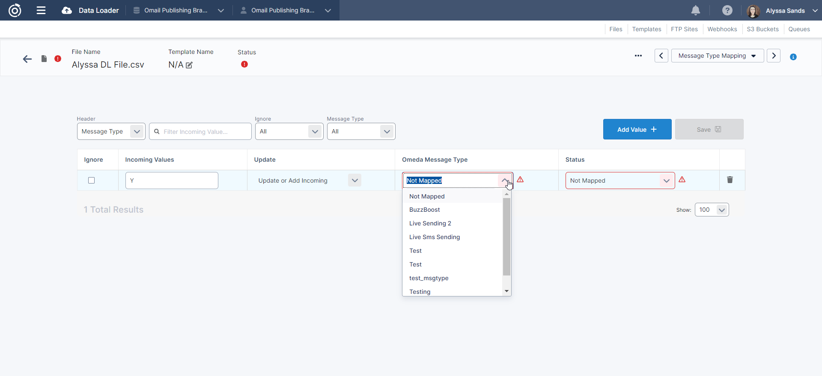Click the dropdown list scrollbar down arrow

(506, 291)
